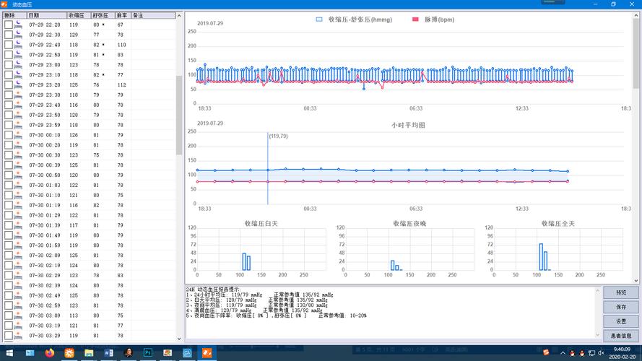Check the delete box for 07-30 02:39
The width and height of the screenshot is (642, 361).
click(x=9, y=285)
